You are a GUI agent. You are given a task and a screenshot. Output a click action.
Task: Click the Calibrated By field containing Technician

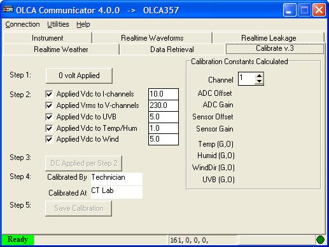click(x=116, y=179)
